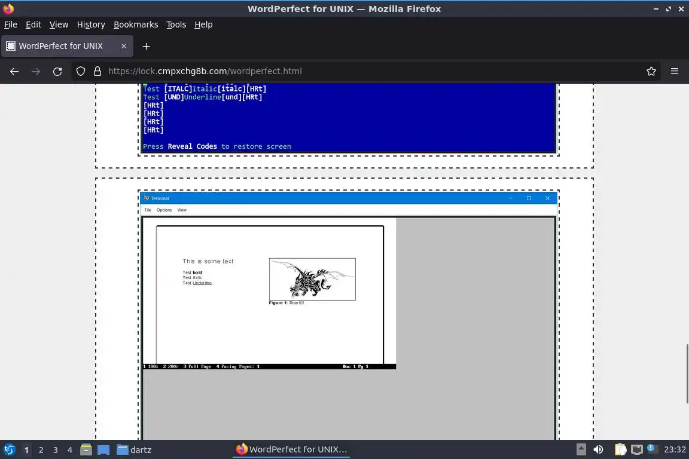Image resolution: width=689 pixels, height=459 pixels.
Task: Open the update notification tray icon
Action: (652, 449)
